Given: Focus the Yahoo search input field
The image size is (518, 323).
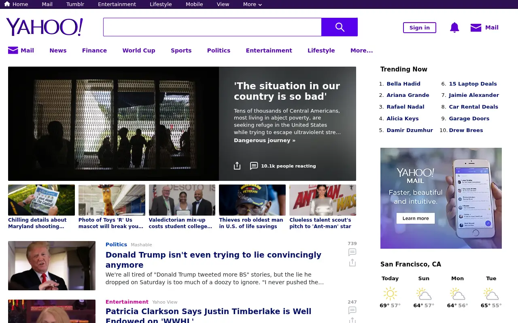Looking at the screenshot, I should click(x=212, y=27).
